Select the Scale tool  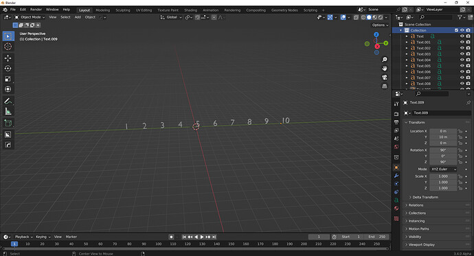pyautogui.click(x=8, y=79)
